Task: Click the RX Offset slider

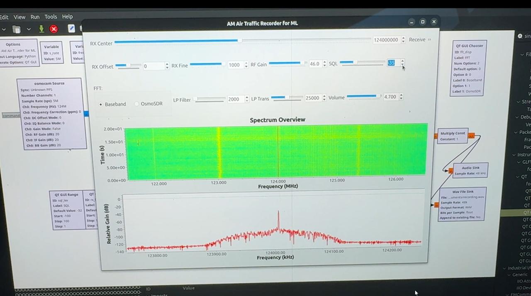Action: [x=128, y=66]
